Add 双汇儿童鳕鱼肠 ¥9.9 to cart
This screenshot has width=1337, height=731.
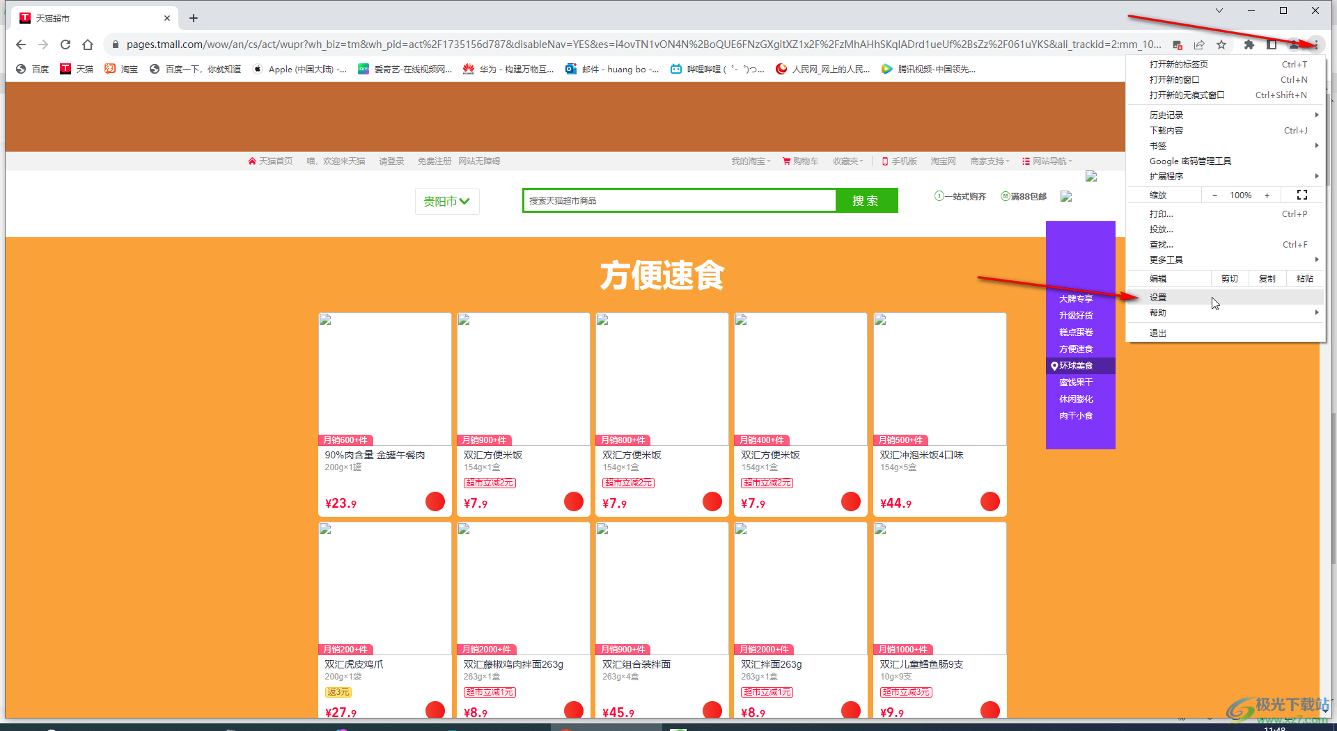(990, 709)
